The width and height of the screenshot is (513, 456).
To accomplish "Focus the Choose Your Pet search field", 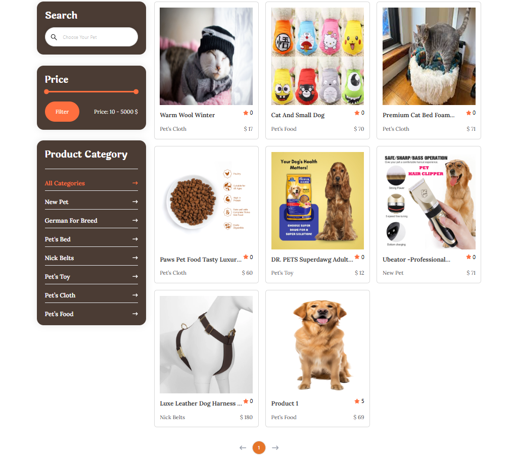I will (x=91, y=37).
